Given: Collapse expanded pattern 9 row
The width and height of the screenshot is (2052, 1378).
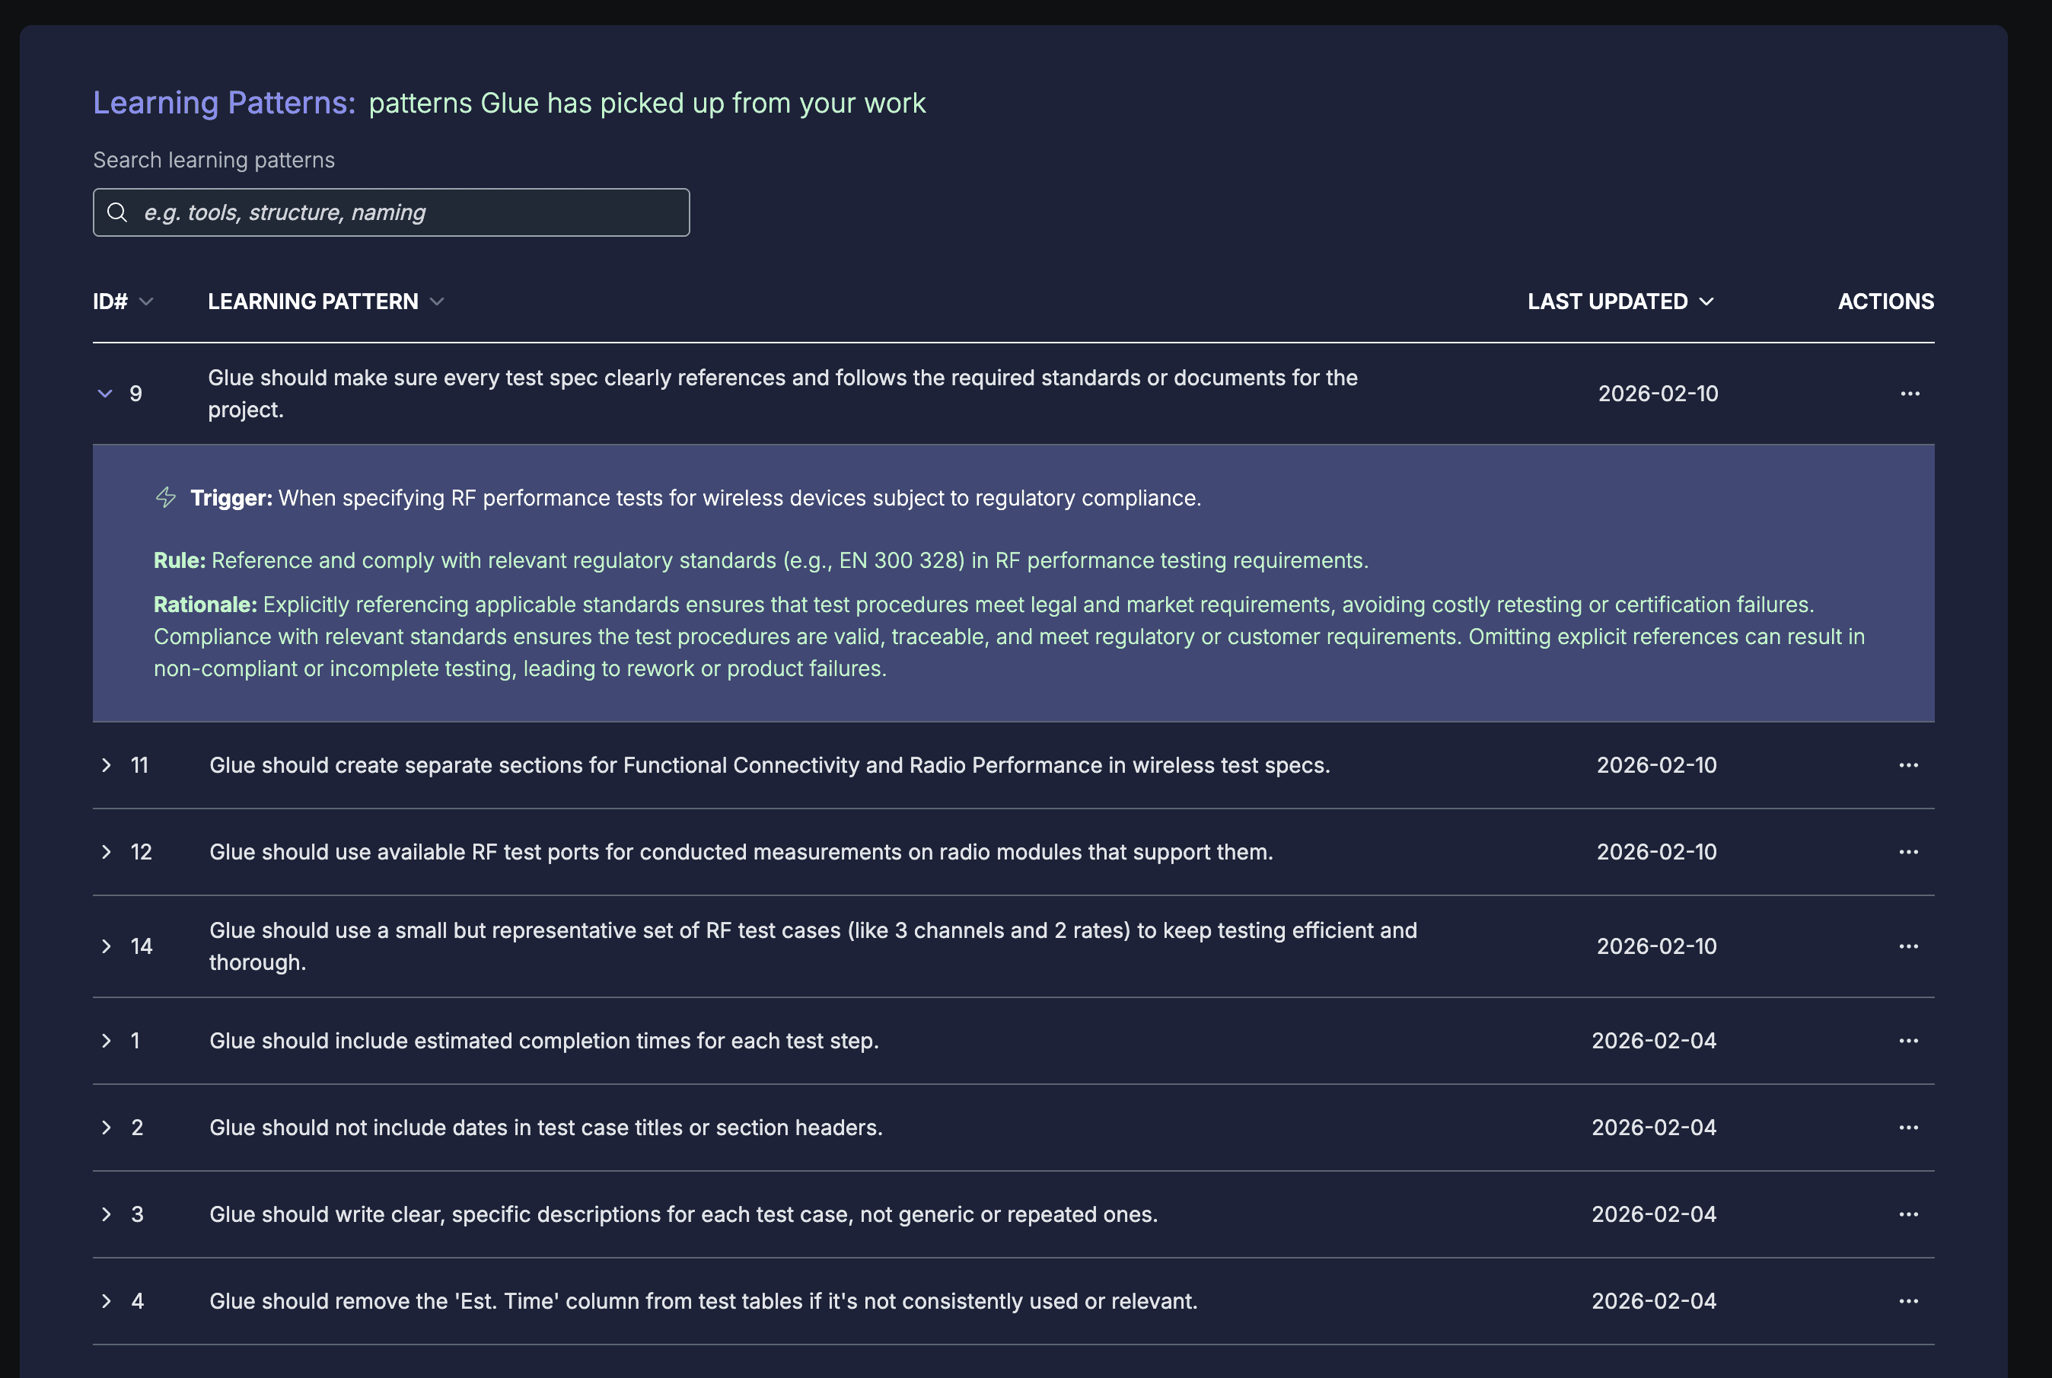Looking at the screenshot, I should coord(105,394).
